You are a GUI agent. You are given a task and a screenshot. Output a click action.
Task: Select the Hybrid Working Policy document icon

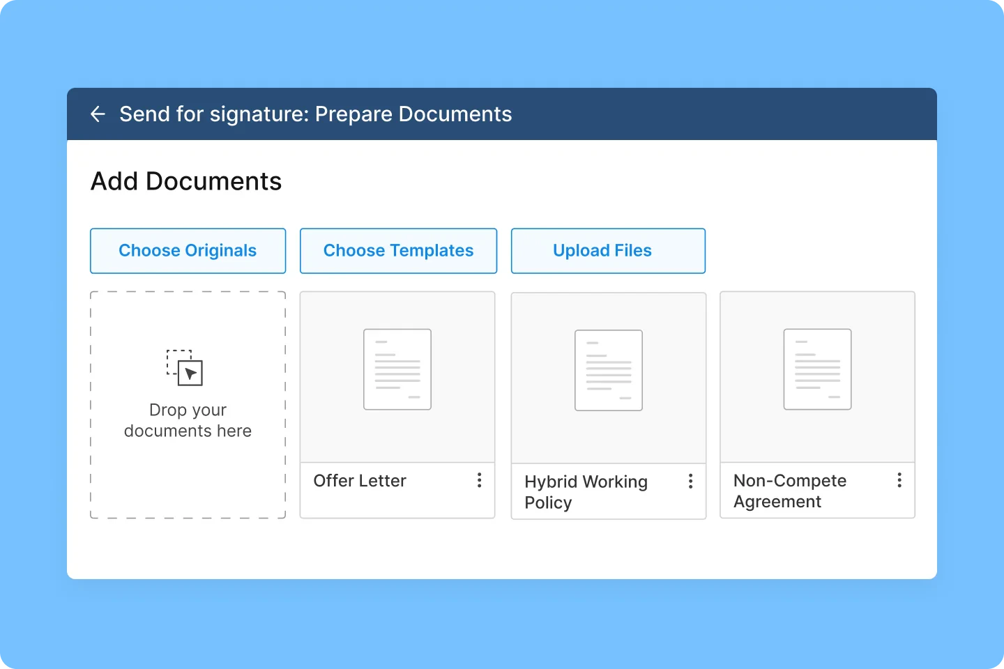coord(607,370)
